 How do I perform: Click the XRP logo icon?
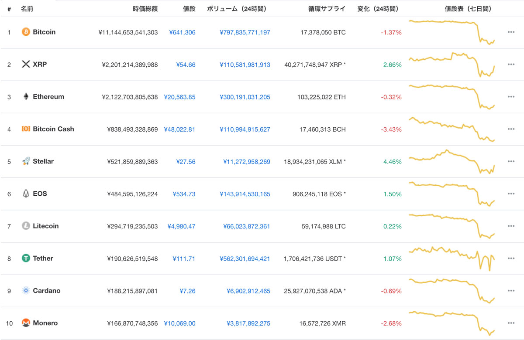click(x=26, y=64)
